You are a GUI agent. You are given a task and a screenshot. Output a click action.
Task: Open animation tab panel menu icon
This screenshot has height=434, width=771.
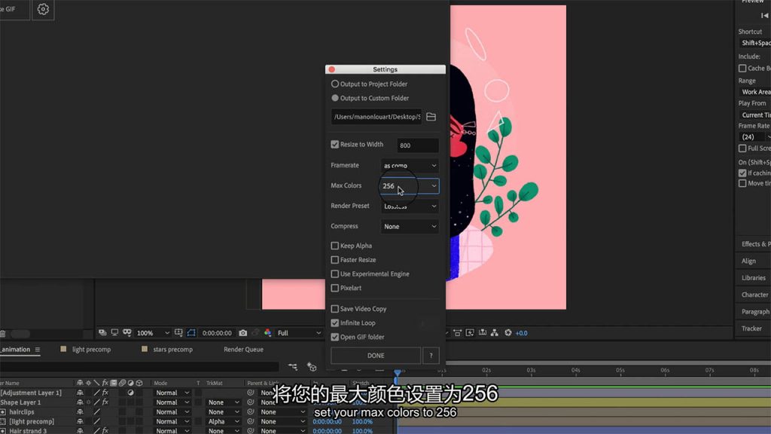(38, 350)
